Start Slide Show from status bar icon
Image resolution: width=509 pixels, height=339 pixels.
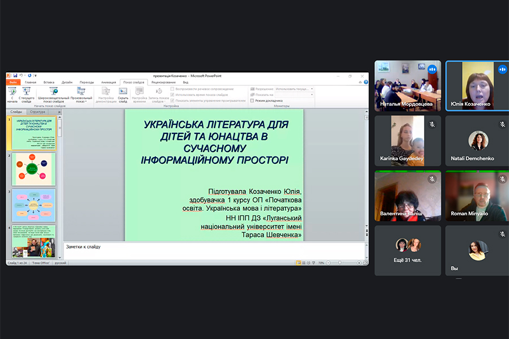(313, 263)
